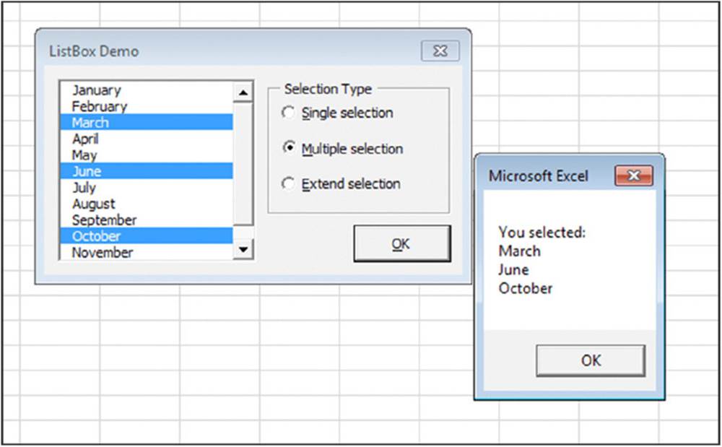The image size is (722, 447).
Task: Enable the Extend selection option
Action: 289,183
